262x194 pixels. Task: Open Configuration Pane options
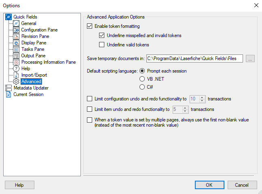coord(39,30)
